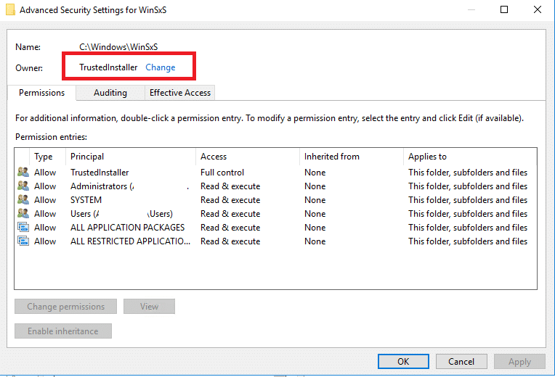This screenshot has width=555, height=377.
Task: Click user icon of SYSTEM entry
Action: (23, 199)
